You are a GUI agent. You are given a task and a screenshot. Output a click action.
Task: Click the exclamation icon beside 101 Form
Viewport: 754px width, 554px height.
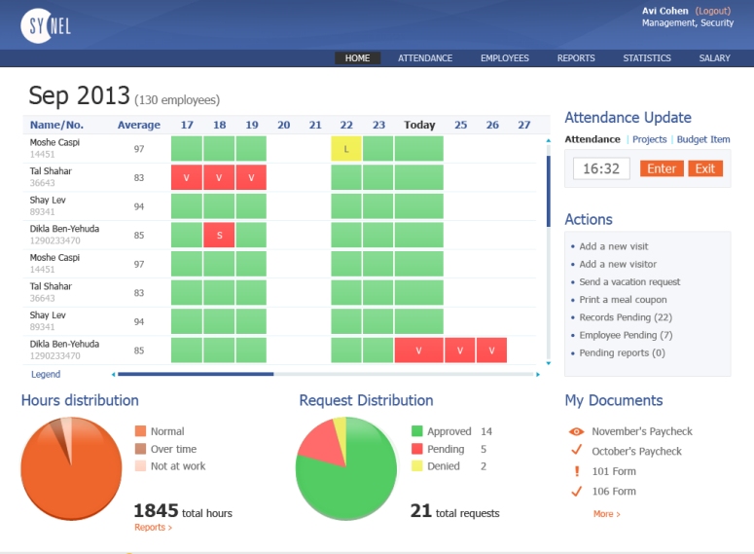[x=576, y=472]
